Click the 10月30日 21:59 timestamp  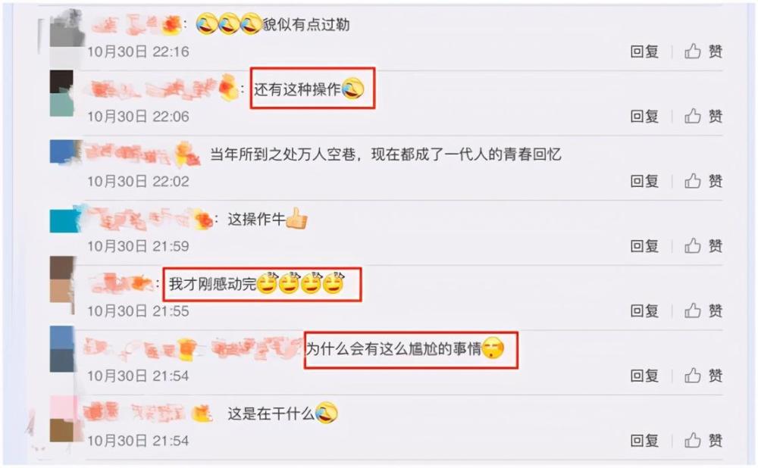[138, 246]
